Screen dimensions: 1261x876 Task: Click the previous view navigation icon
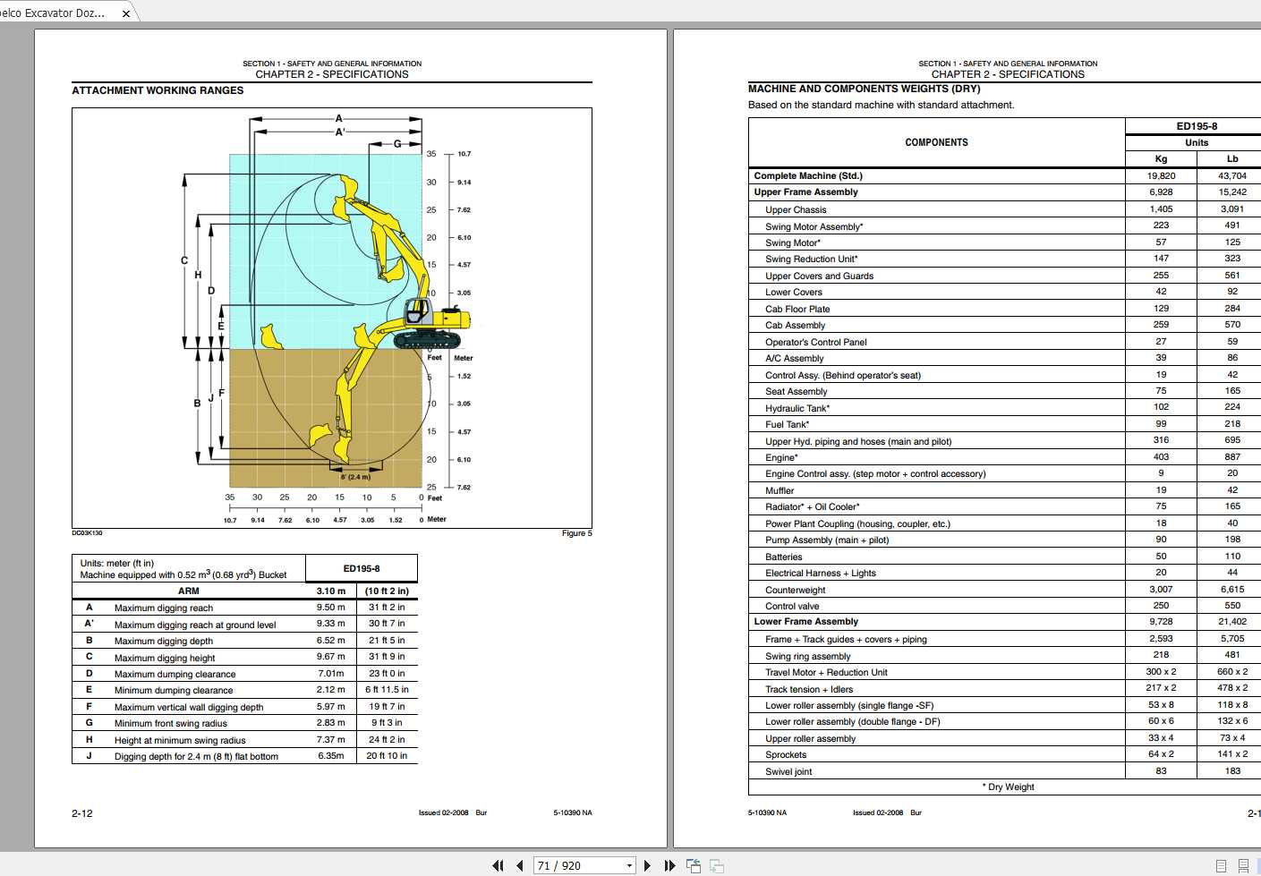click(x=694, y=865)
